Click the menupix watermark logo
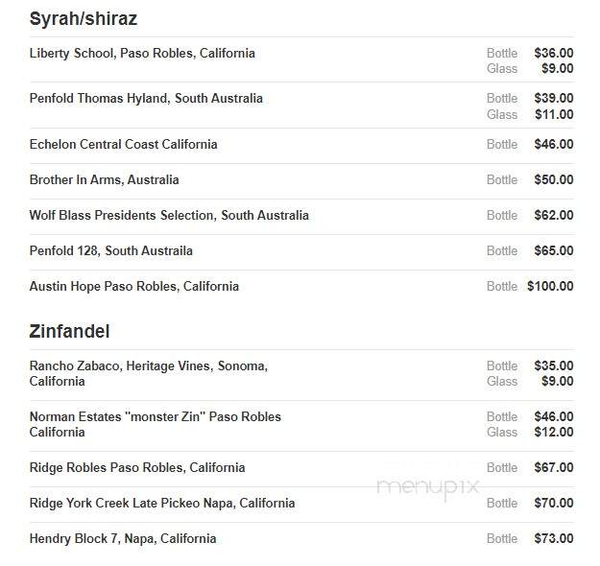This screenshot has width=600, height=566. (428, 487)
